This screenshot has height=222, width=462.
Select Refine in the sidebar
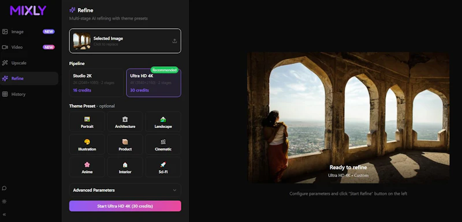(x=28, y=78)
